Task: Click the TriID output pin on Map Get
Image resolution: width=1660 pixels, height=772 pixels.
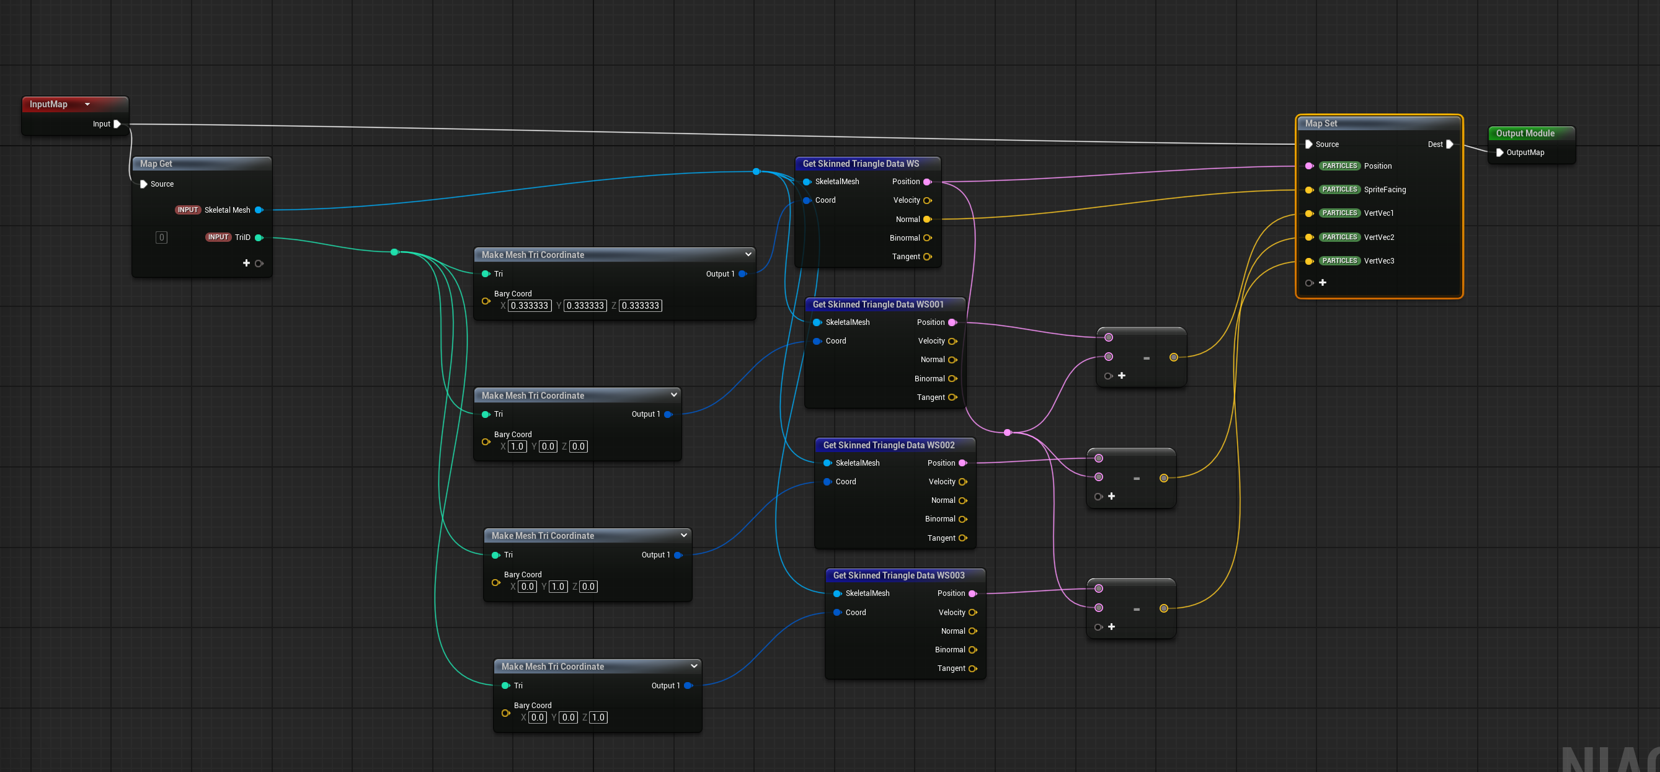Action: 259,237
